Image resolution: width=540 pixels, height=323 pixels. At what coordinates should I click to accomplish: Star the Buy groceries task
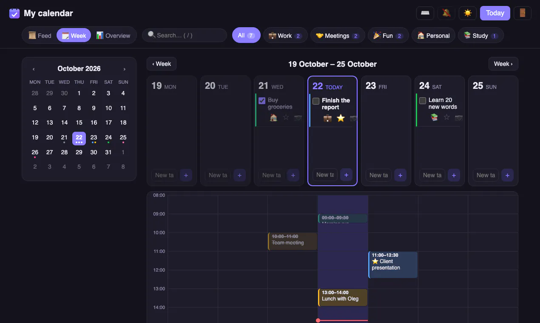pos(286,117)
